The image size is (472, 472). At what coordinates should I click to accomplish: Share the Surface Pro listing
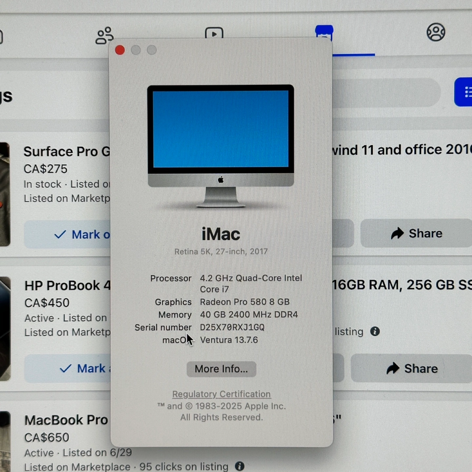[416, 233]
